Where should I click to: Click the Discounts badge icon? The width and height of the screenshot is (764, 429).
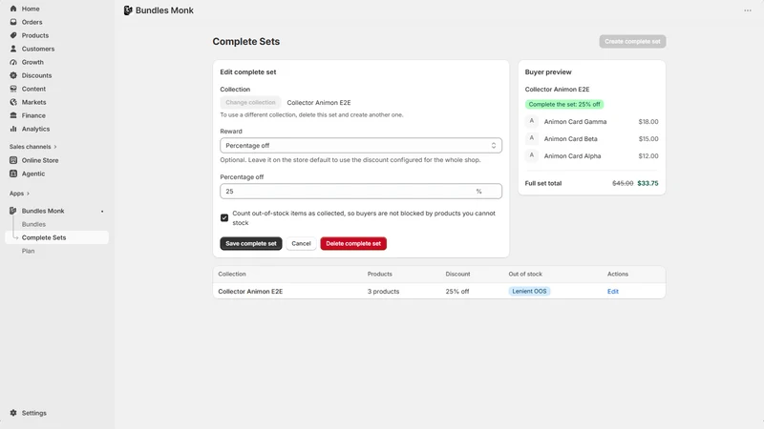pos(13,75)
